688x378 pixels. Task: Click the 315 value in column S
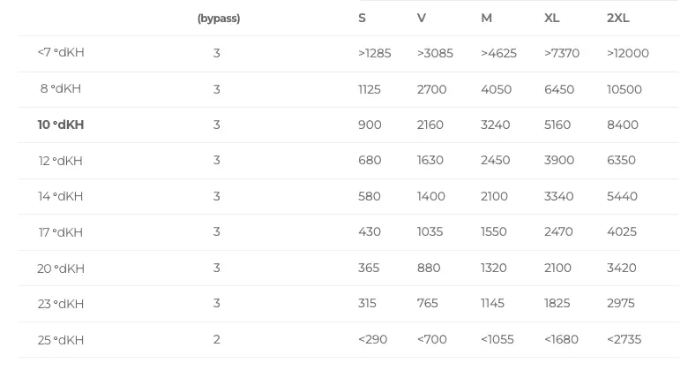(367, 304)
